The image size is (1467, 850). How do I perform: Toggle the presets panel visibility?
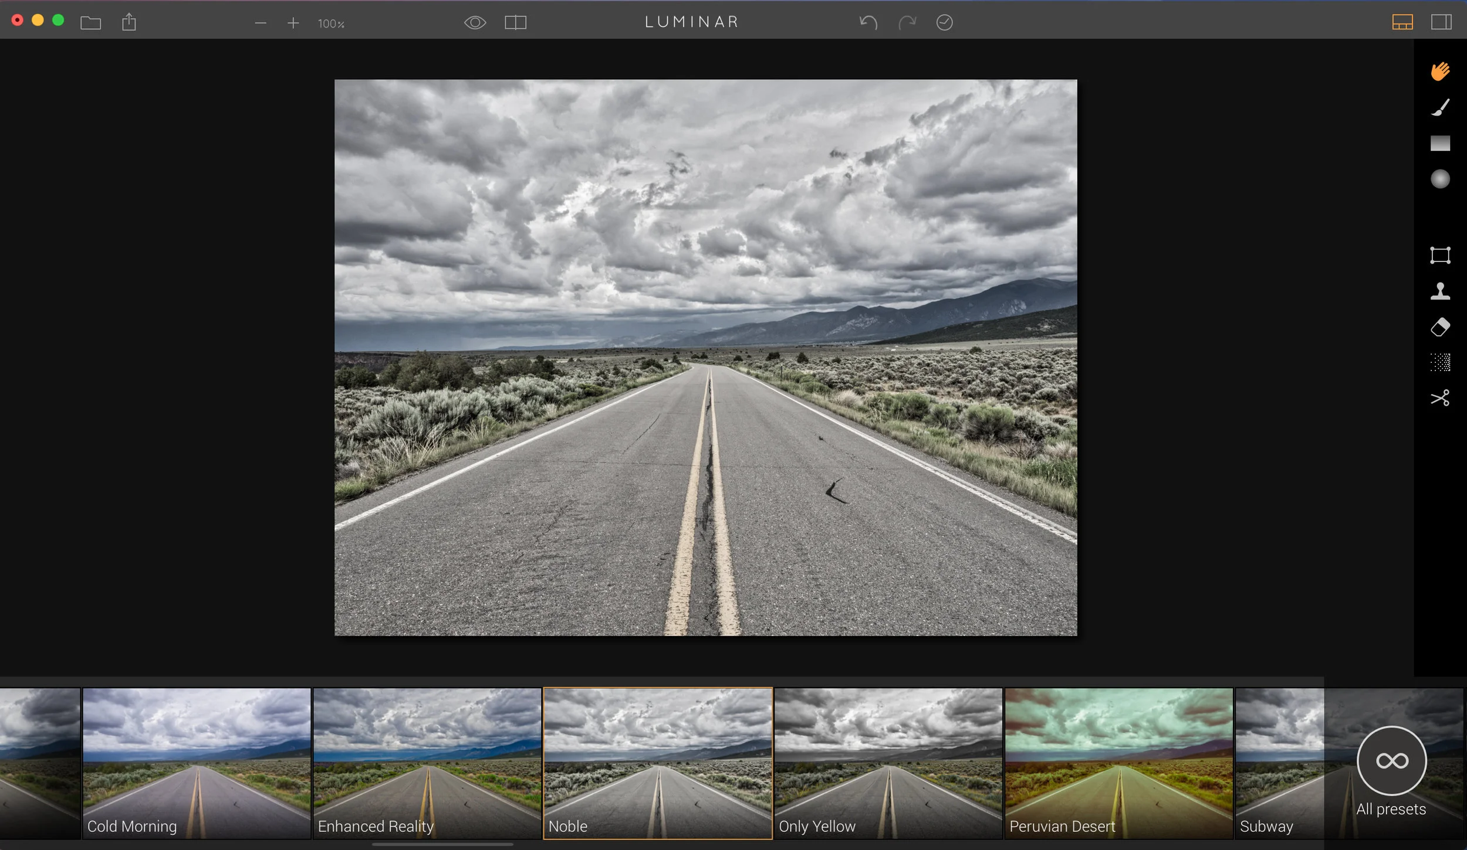[1402, 23]
